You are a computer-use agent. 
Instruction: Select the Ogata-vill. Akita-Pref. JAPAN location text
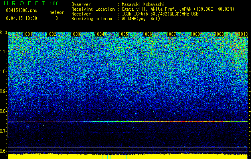[178, 9]
